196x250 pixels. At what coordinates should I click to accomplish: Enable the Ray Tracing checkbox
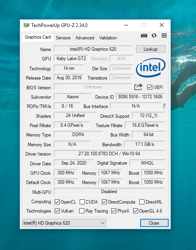(x=82, y=211)
